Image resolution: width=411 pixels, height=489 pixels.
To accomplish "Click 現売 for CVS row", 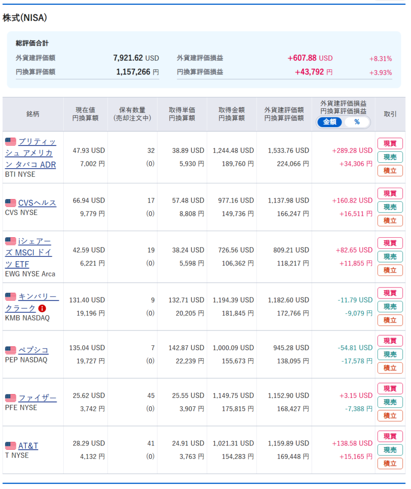I will [390, 207].
